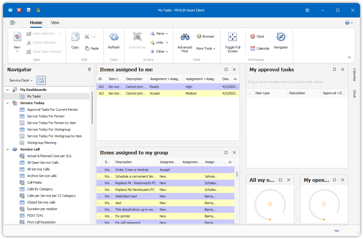Collapse the Service Today tree group
Screen dimensions: 363x239
click(8, 103)
